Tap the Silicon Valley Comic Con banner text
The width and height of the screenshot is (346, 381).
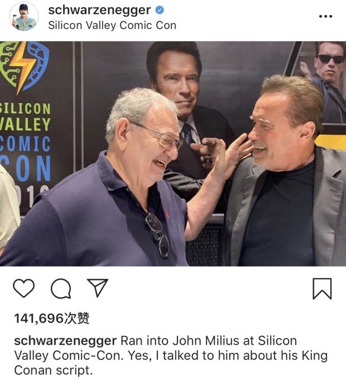[x=25, y=142]
